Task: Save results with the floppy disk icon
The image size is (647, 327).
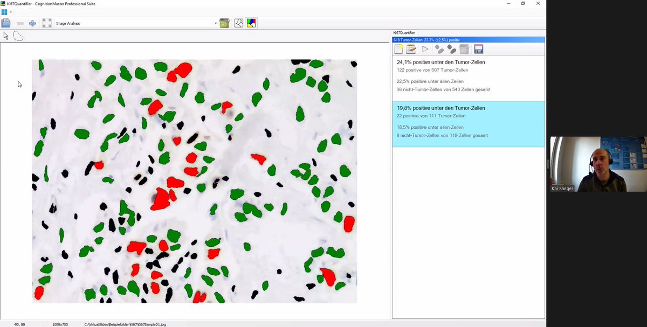Action: click(x=478, y=49)
